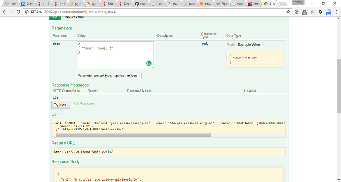Screen dimensions: 341x182
Task: Open the 'Impl' tab with the check icon
Action: [238, 4]
